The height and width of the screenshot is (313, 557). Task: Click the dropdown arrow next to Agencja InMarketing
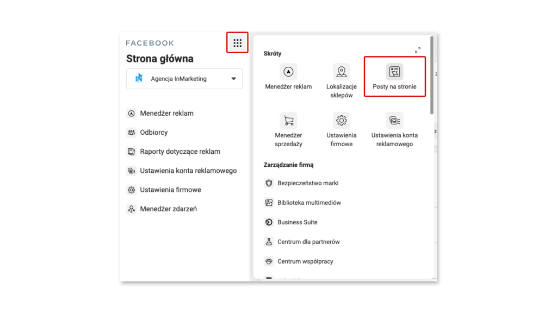tap(233, 79)
